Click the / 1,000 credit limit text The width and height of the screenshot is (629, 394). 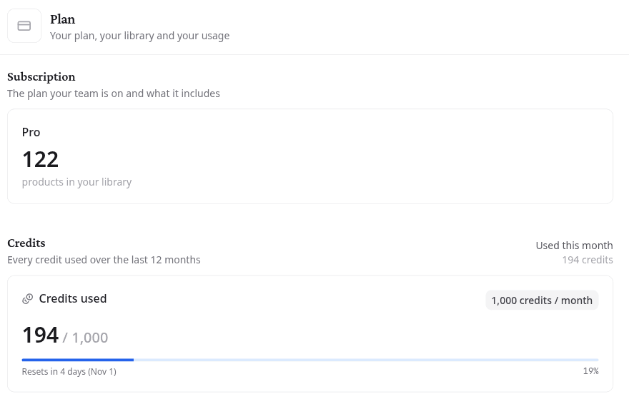[86, 338]
